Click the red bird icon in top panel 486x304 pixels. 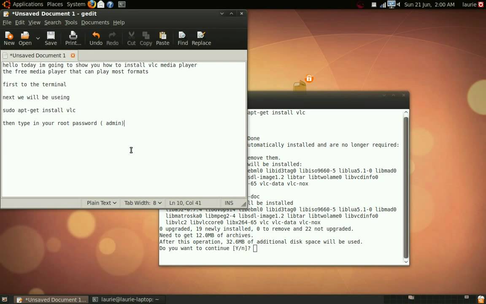pyautogui.click(x=360, y=4)
